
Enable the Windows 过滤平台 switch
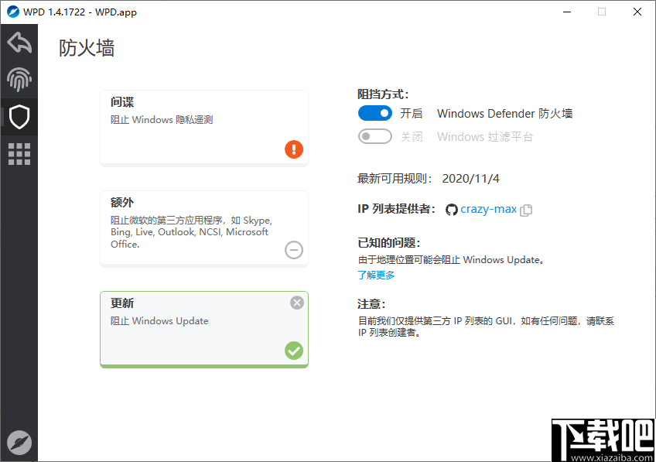(374, 136)
